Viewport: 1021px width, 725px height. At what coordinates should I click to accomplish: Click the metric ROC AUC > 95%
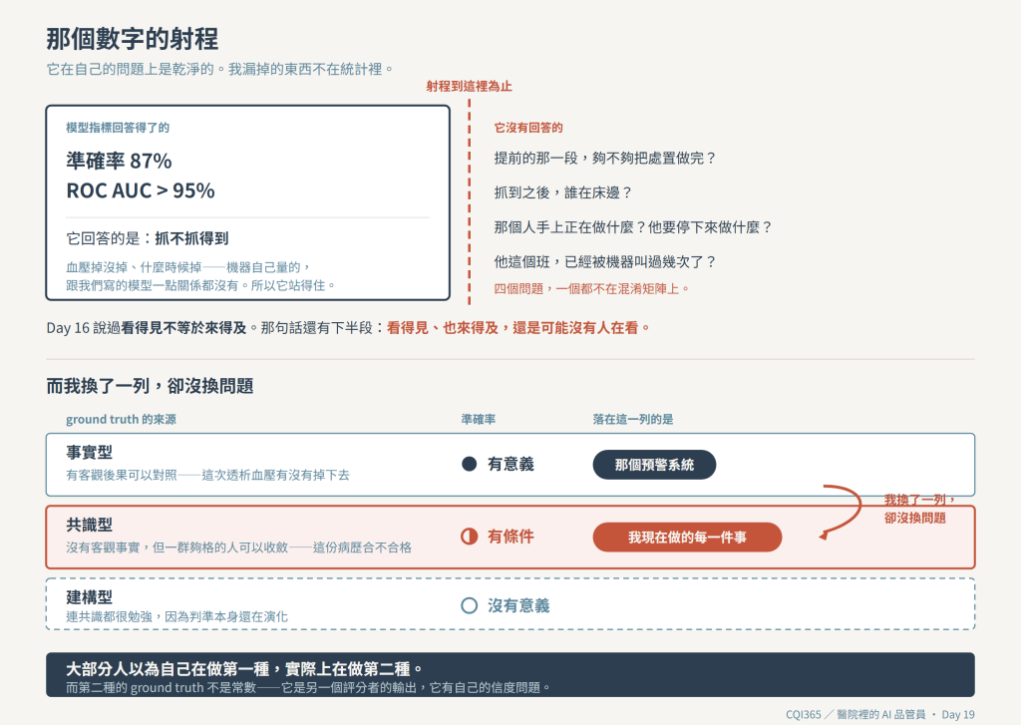click(x=141, y=190)
